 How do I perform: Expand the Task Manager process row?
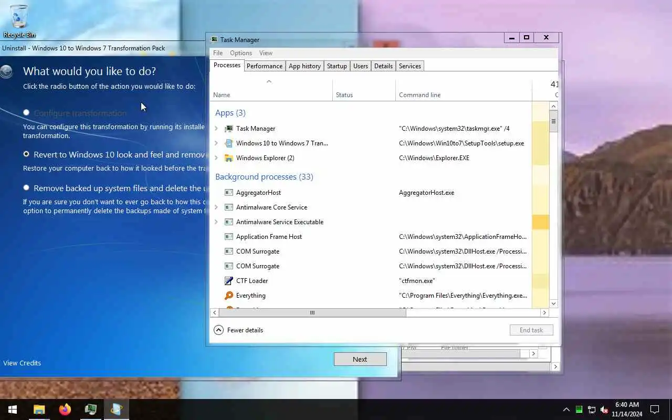[x=216, y=129]
